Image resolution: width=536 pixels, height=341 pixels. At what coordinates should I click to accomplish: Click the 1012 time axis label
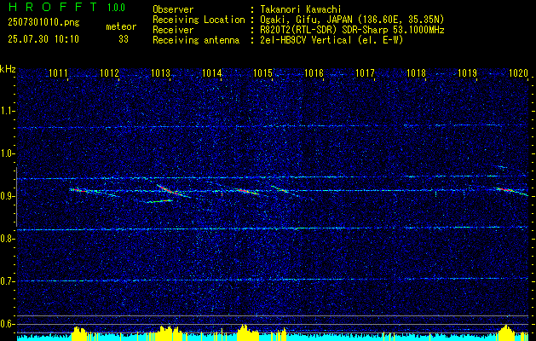[109, 72]
